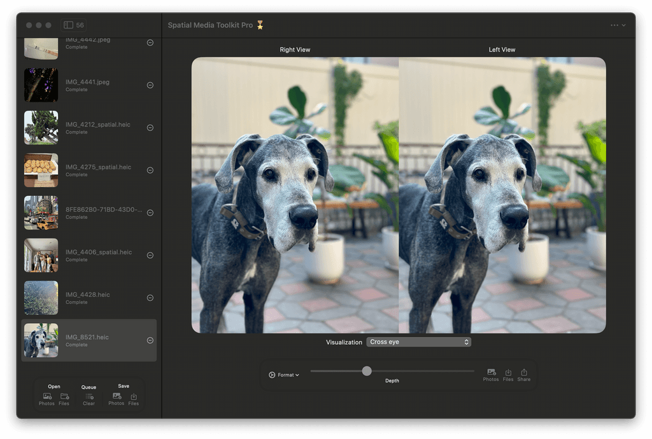Click the Files icon beside the export slider
Screen dimensions: 652x439
coord(507,373)
